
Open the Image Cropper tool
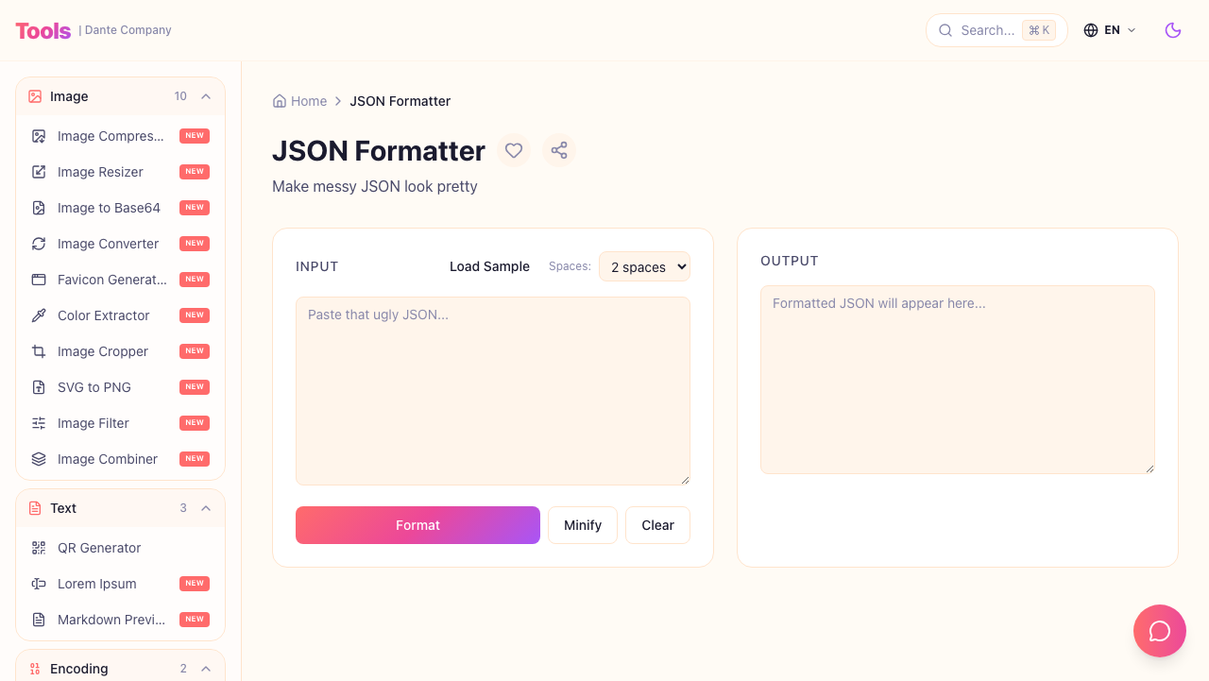tap(102, 351)
